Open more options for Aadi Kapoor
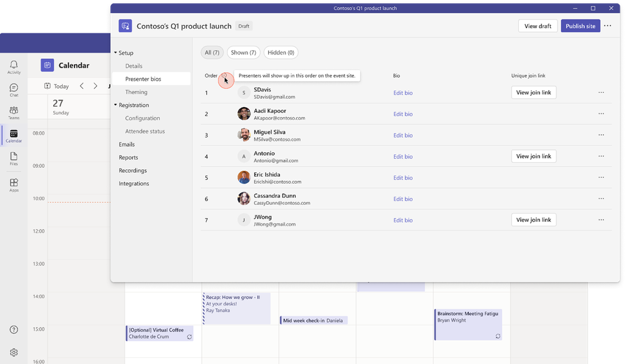The height and width of the screenshot is (364, 626). click(x=601, y=114)
